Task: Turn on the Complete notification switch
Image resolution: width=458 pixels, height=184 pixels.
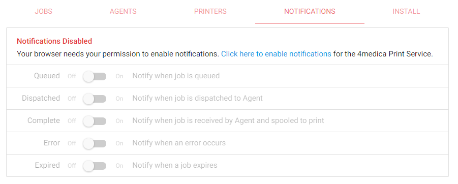Action: pos(95,121)
